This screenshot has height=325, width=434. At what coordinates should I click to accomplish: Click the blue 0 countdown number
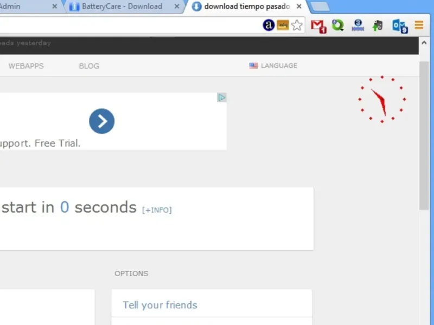65,207
